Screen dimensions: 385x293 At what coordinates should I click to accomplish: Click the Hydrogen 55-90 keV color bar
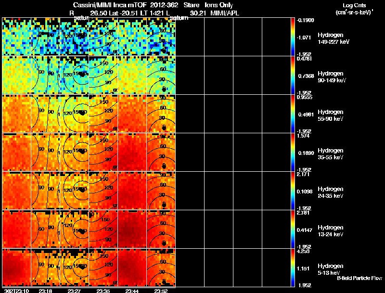[293, 114]
